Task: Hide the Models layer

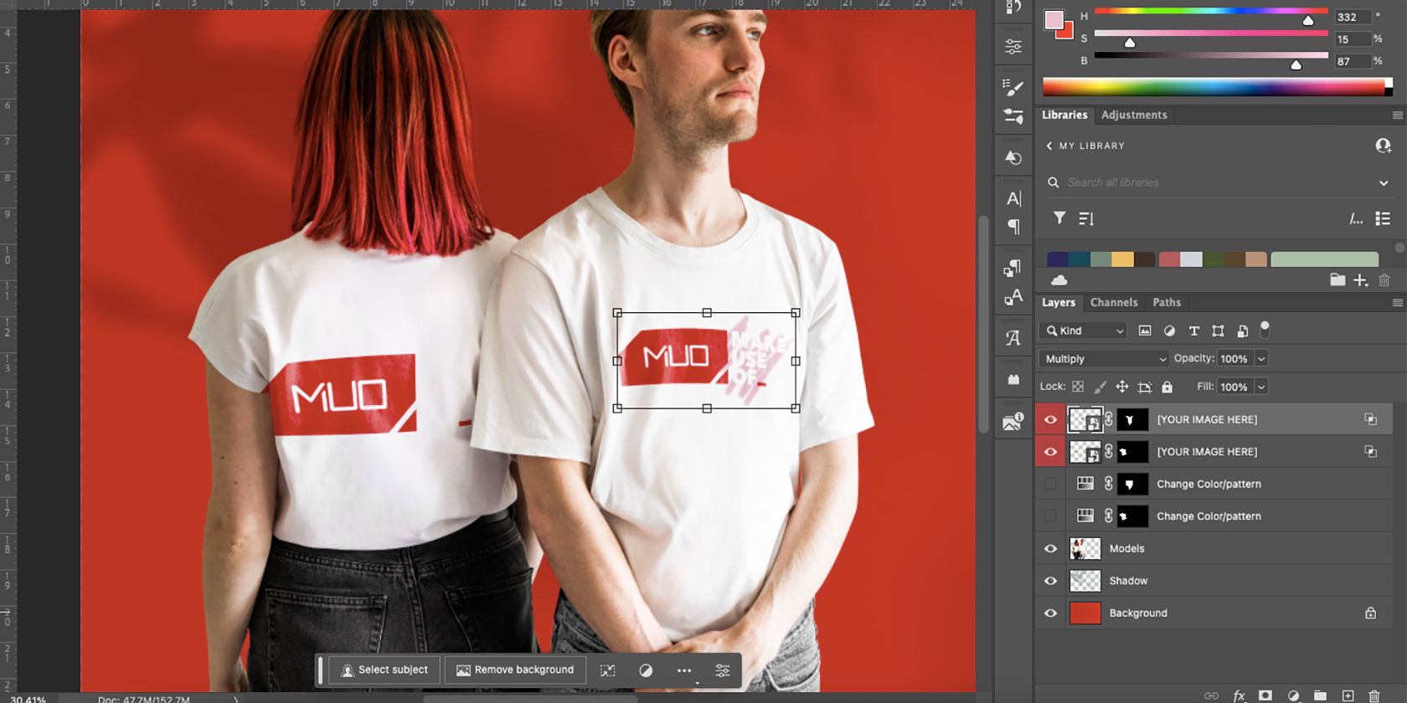Action: (1050, 549)
